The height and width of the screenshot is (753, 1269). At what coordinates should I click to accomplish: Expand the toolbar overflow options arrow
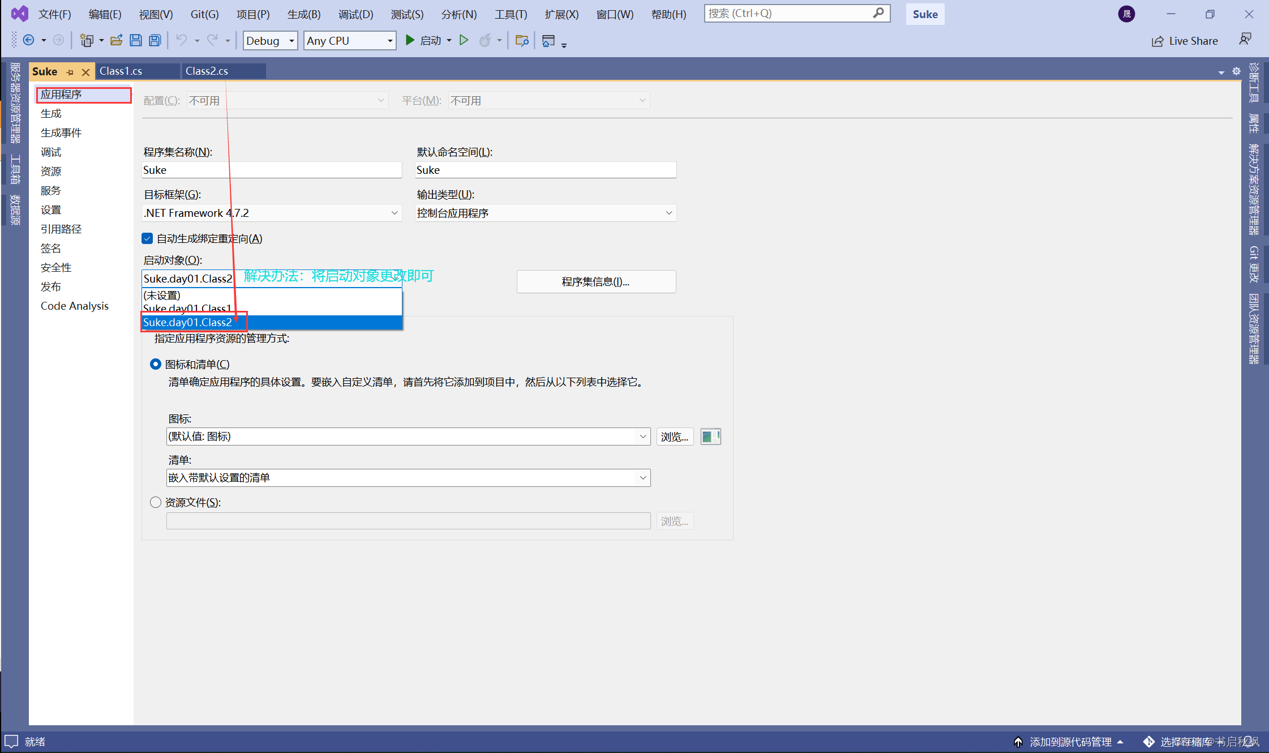[564, 44]
